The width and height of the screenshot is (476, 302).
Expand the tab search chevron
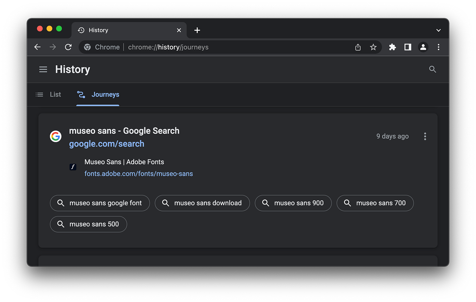pos(438,30)
